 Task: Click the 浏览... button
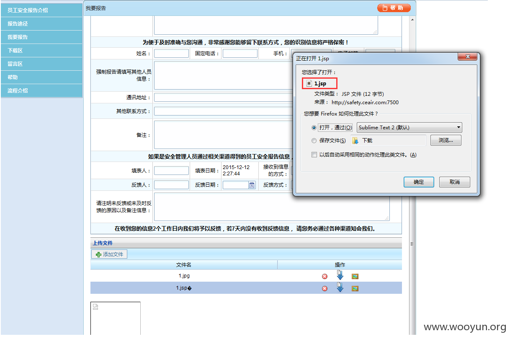(446, 140)
